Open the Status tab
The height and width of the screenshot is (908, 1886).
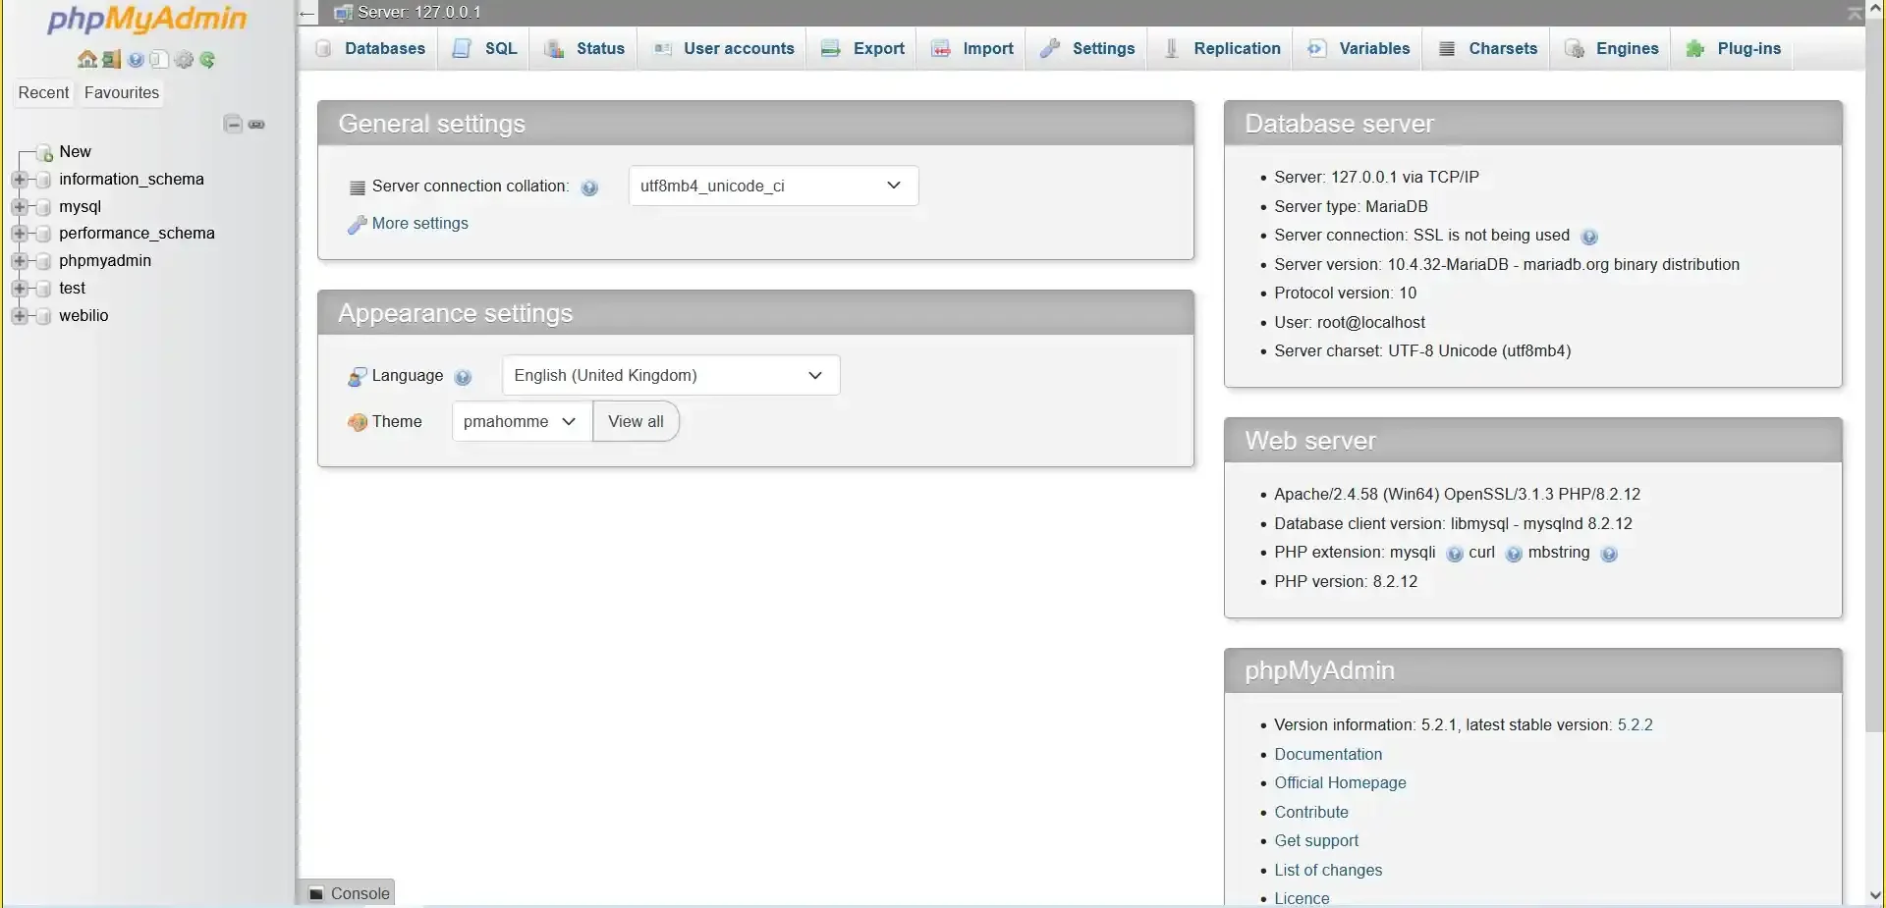tap(584, 49)
